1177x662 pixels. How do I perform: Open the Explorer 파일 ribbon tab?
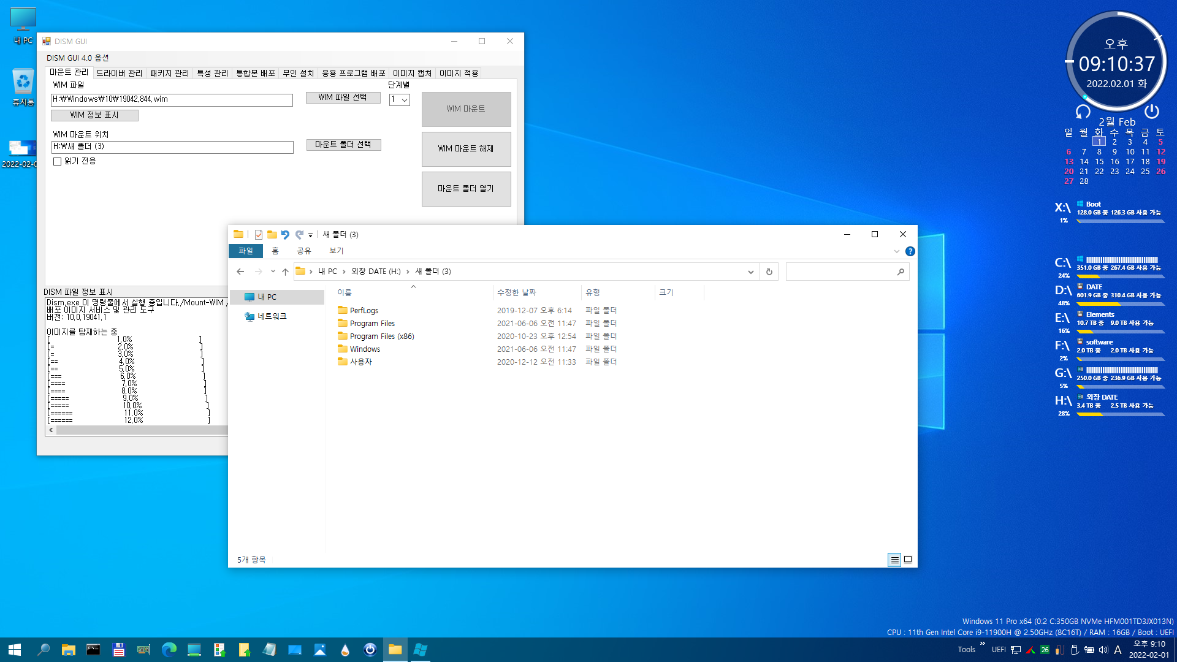pyautogui.click(x=246, y=251)
